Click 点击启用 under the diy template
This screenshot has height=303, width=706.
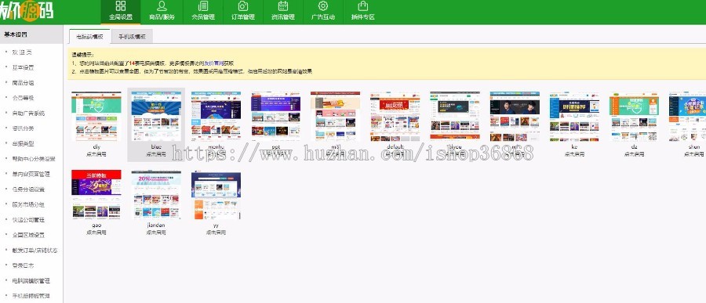tap(96, 153)
